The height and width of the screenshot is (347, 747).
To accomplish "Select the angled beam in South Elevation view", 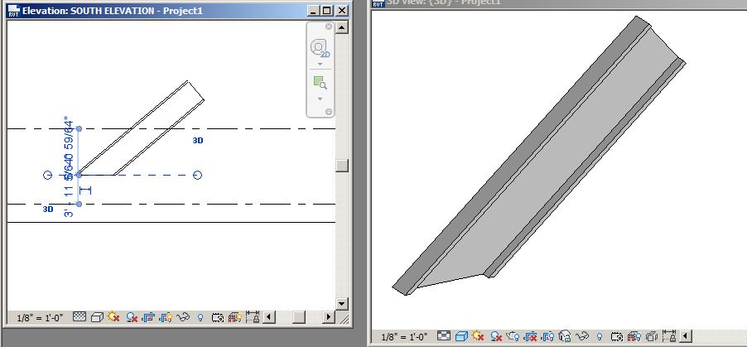I will click(x=143, y=128).
